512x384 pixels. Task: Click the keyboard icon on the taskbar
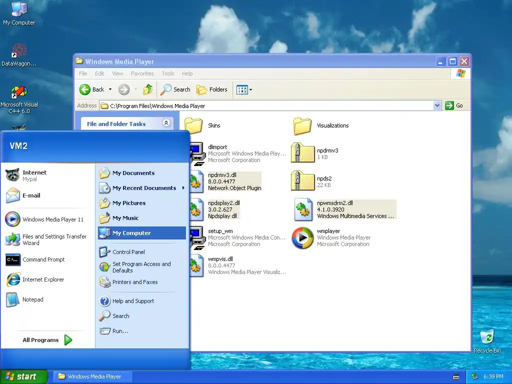[x=456, y=377]
